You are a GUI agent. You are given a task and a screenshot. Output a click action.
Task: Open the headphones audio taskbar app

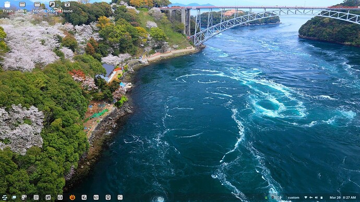click(x=60, y=197)
